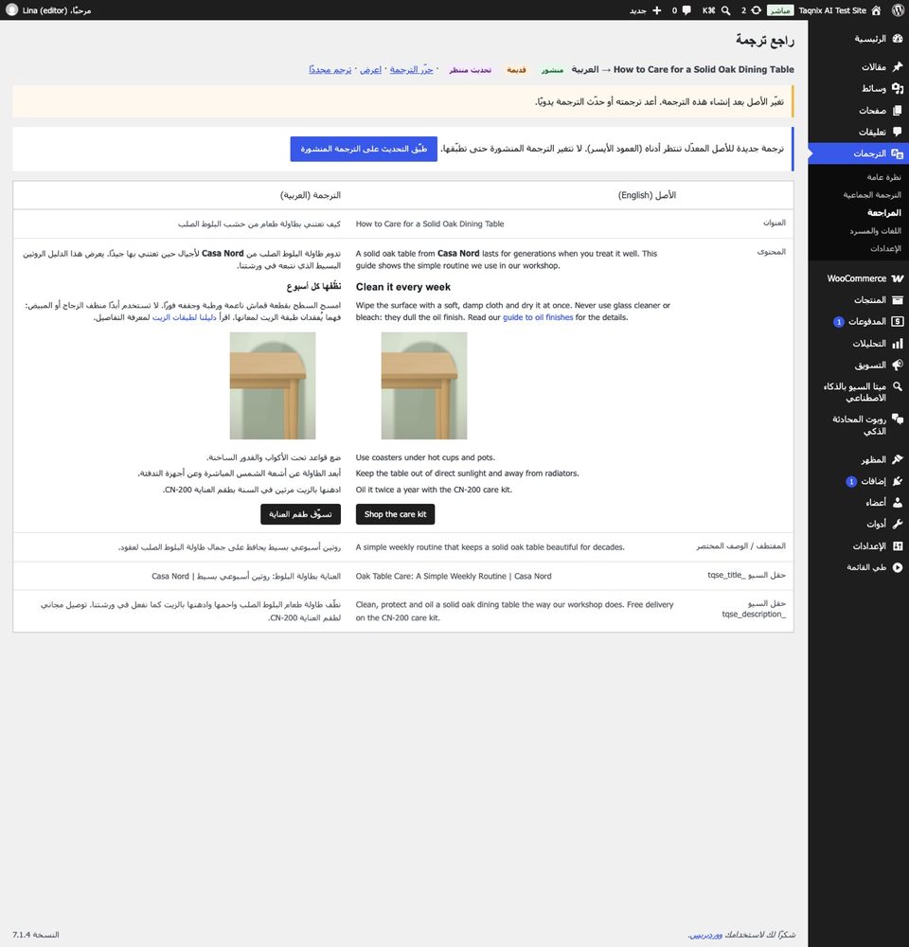Image resolution: width=909 pixels, height=947 pixels.
Task: Click the magnifier icon for ميتا السيو
Action: click(898, 386)
